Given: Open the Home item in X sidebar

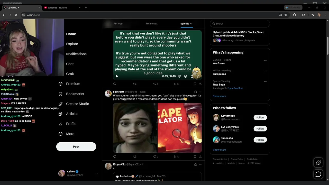Looking at the screenshot, I should 71,34.
